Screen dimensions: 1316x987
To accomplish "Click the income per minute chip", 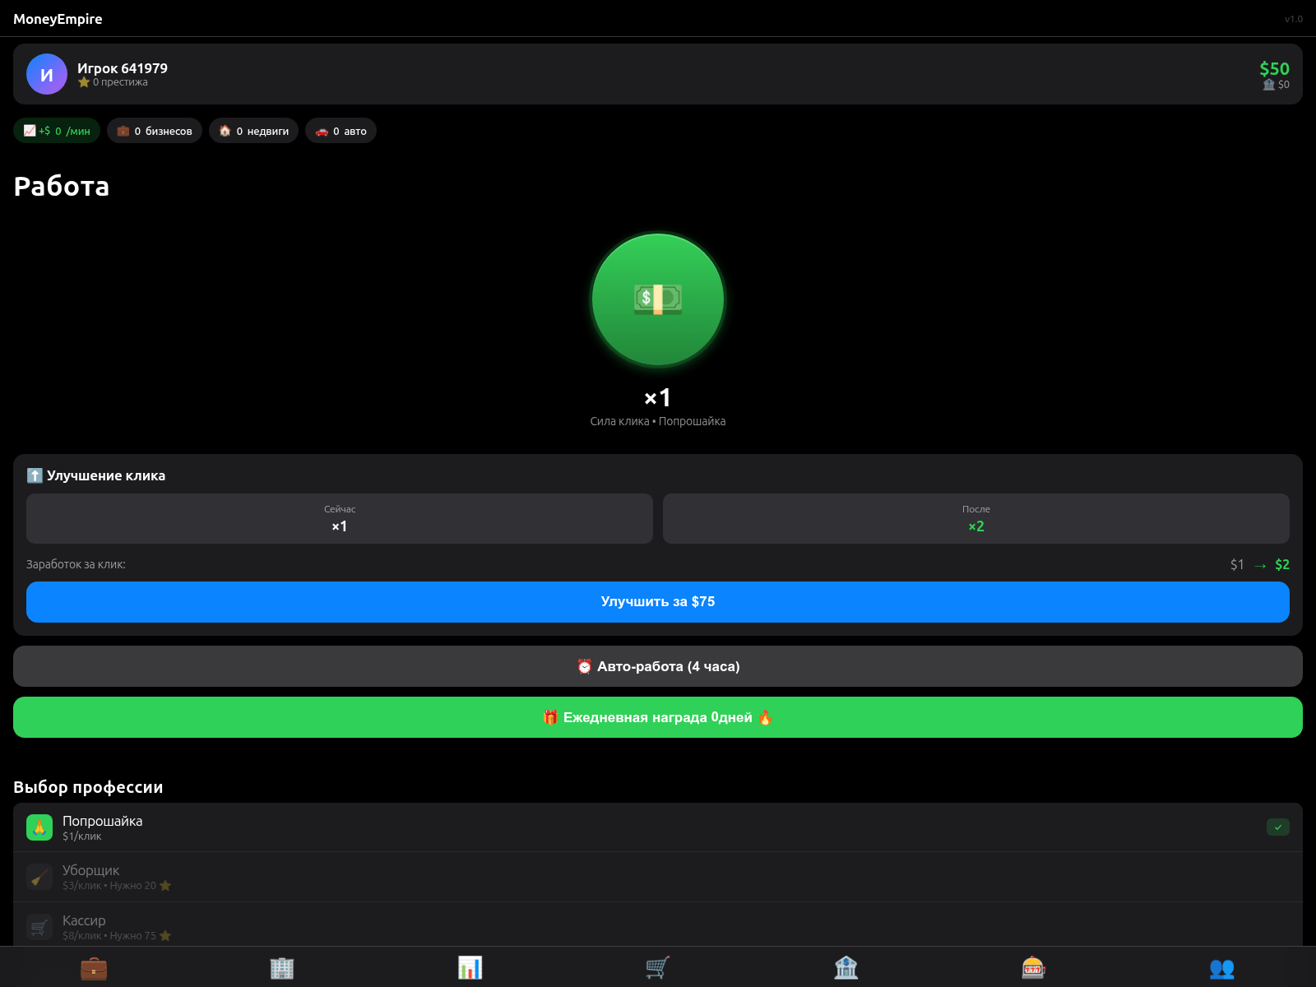I will pyautogui.click(x=57, y=131).
